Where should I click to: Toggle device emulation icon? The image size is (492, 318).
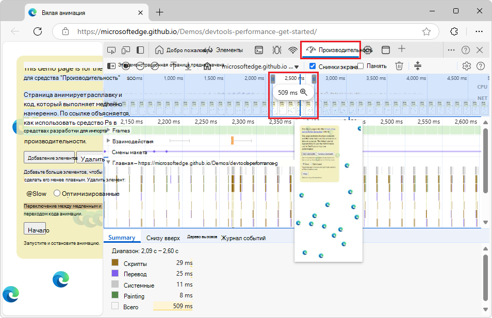(x=125, y=50)
